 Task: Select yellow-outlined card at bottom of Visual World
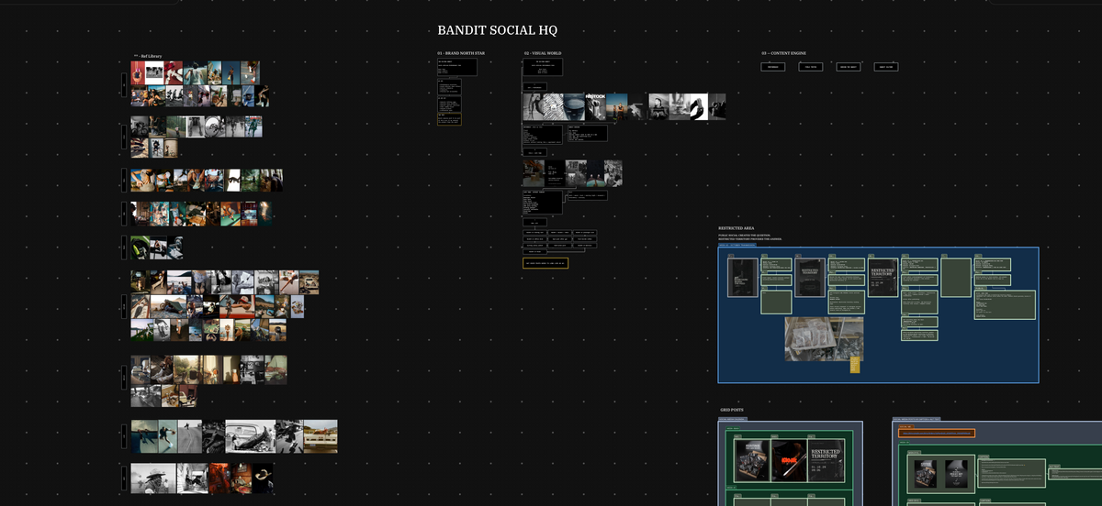[545, 263]
